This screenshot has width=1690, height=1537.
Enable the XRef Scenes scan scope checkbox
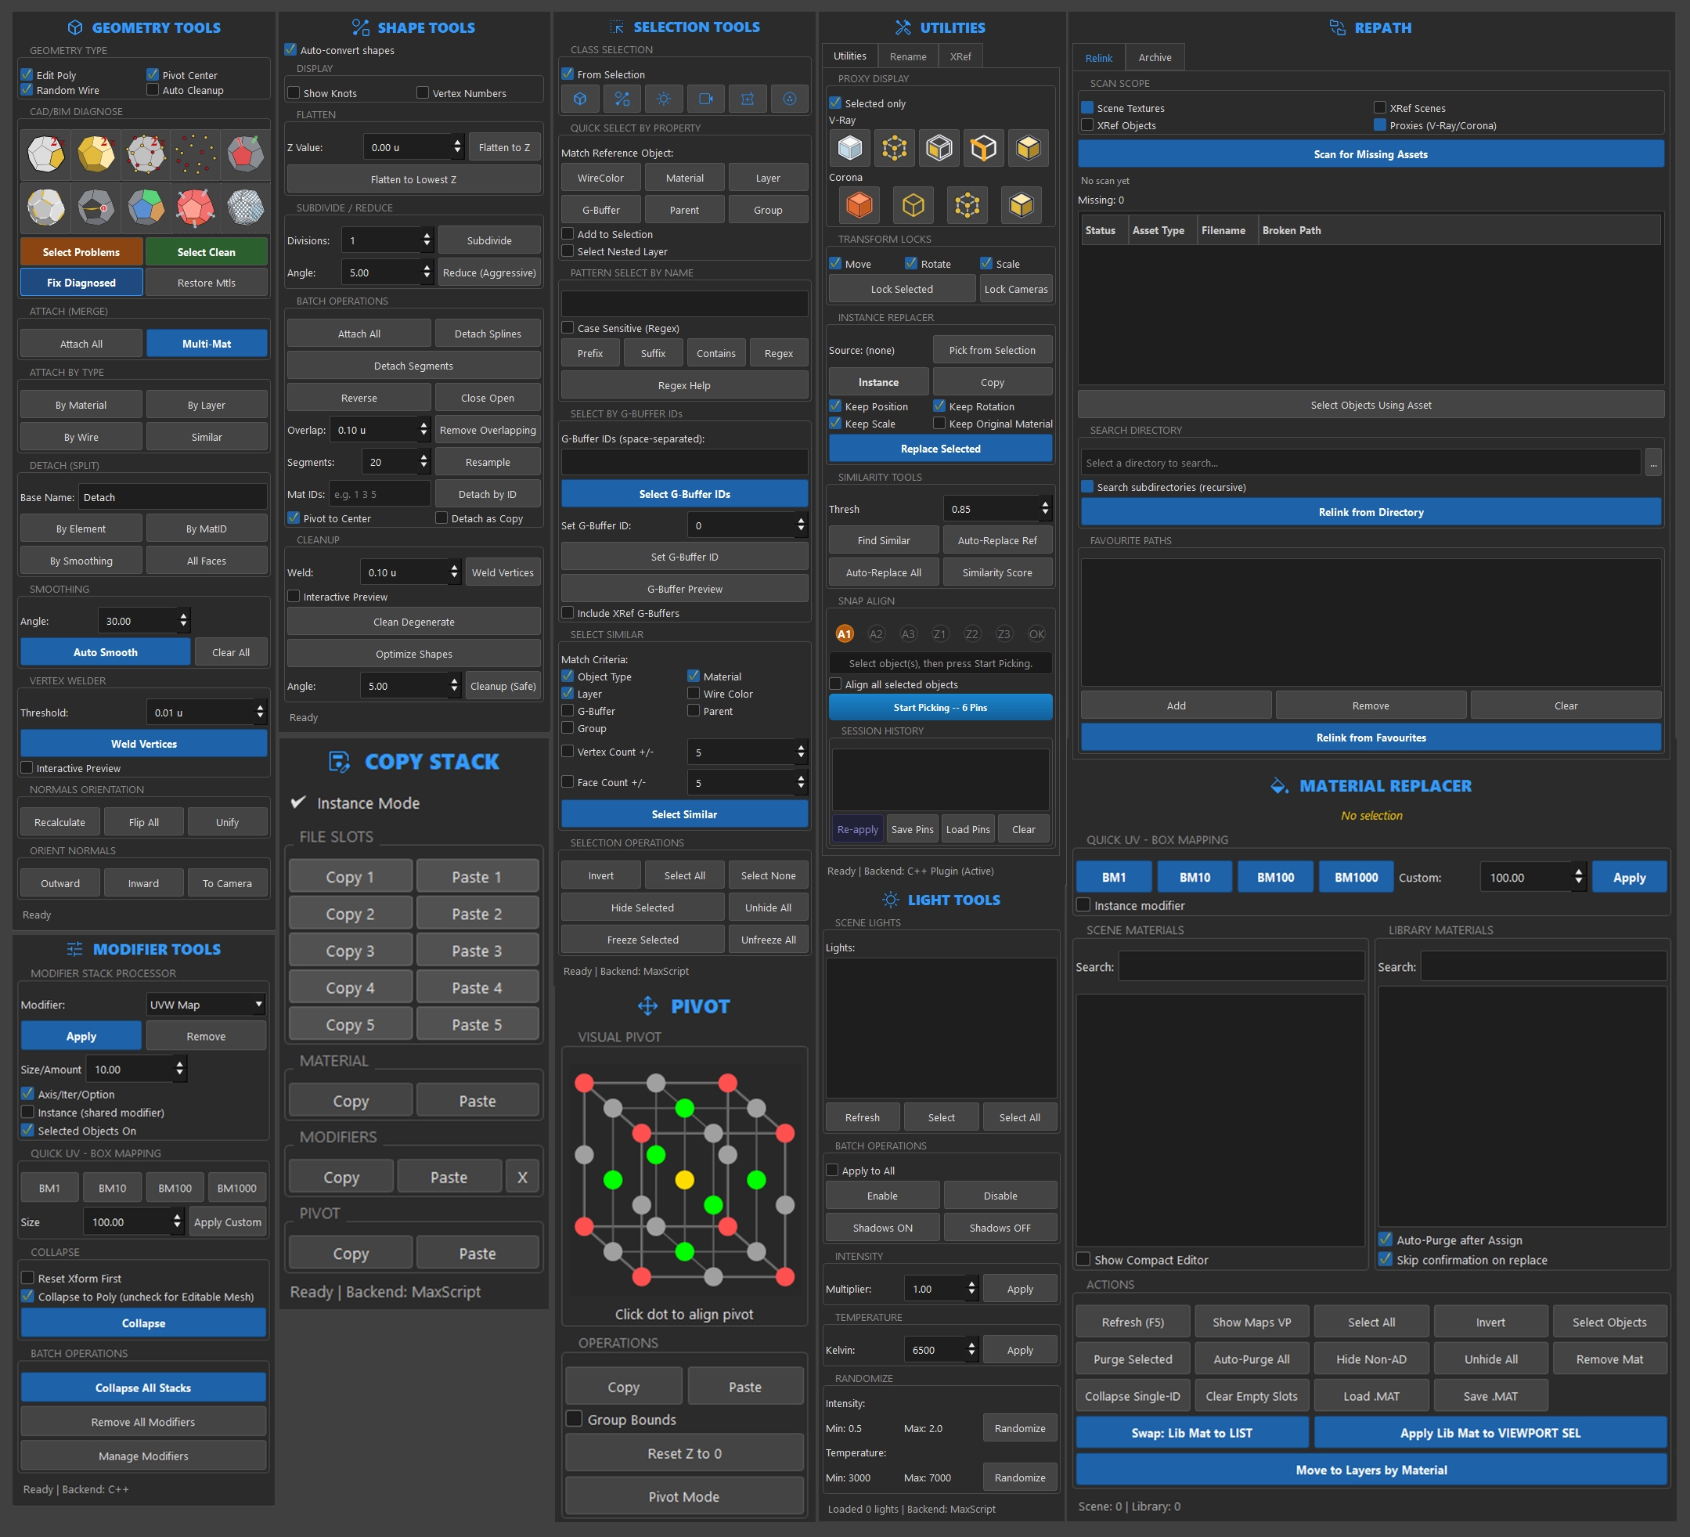1380,107
